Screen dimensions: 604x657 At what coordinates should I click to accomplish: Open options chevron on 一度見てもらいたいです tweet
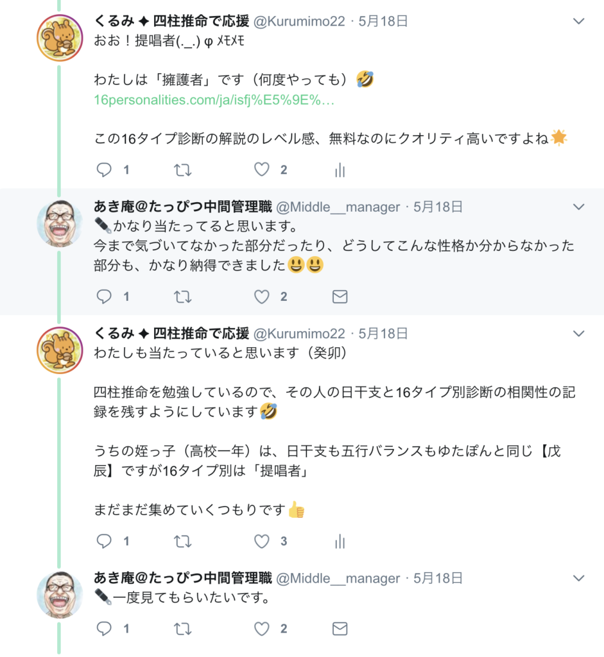578,579
